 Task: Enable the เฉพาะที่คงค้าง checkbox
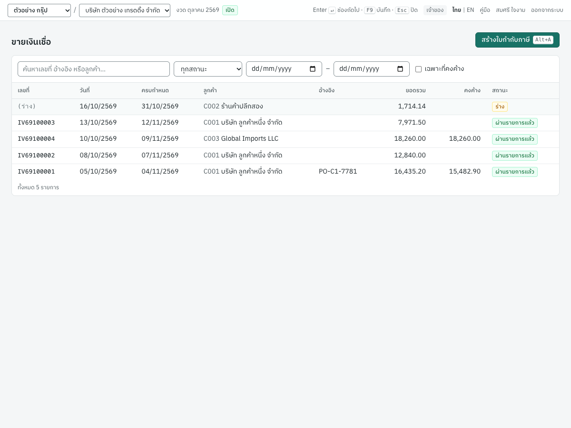pyautogui.click(x=418, y=69)
